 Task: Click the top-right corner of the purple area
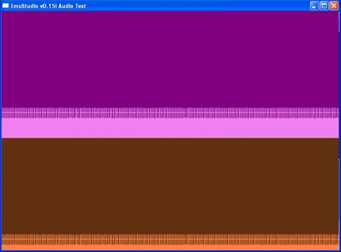pyautogui.click(x=337, y=13)
